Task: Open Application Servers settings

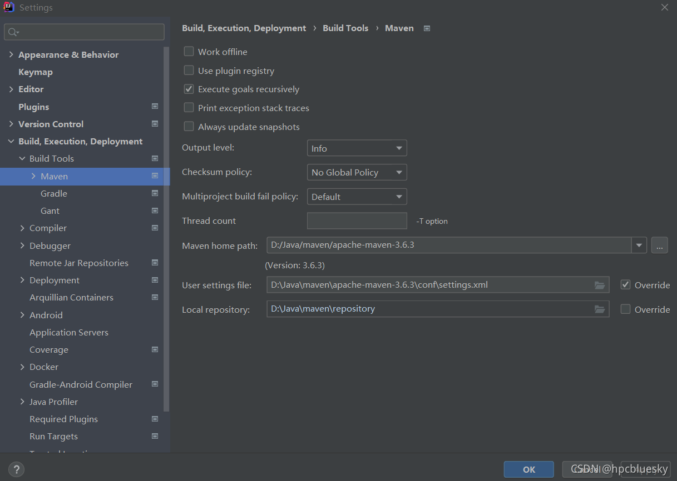Action: 69,332
